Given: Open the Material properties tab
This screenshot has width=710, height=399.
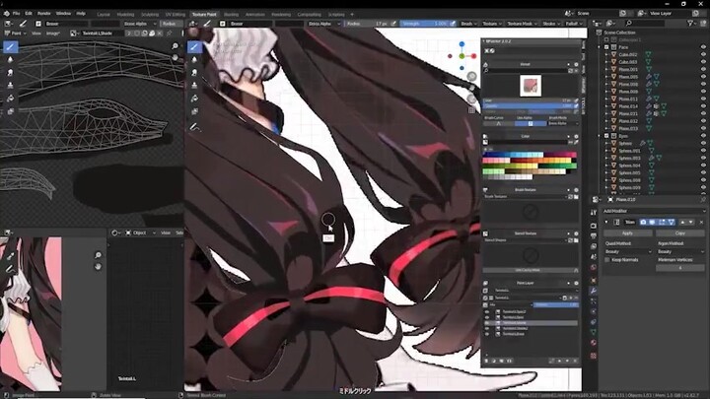Looking at the screenshot, I should (x=594, y=343).
